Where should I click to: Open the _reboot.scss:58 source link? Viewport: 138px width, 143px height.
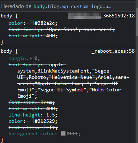(x=113, y=51)
